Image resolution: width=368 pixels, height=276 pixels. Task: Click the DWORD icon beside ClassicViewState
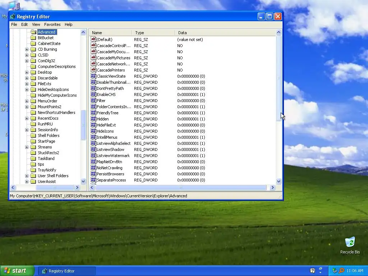tap(93, 76)
